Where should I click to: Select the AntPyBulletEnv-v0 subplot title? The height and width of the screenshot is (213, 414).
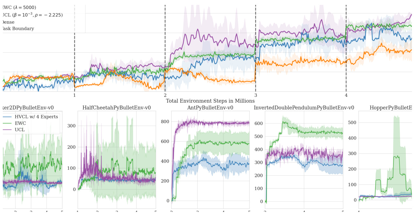[210, 108]
